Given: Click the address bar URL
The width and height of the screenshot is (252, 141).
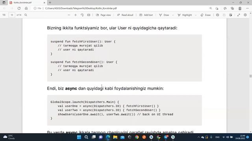Looking at the screenshot, I should click(x=81, y=8).
